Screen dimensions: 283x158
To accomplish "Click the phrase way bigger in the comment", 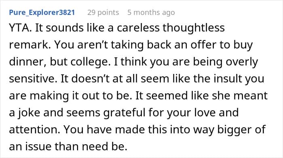I will coord(217,129).
